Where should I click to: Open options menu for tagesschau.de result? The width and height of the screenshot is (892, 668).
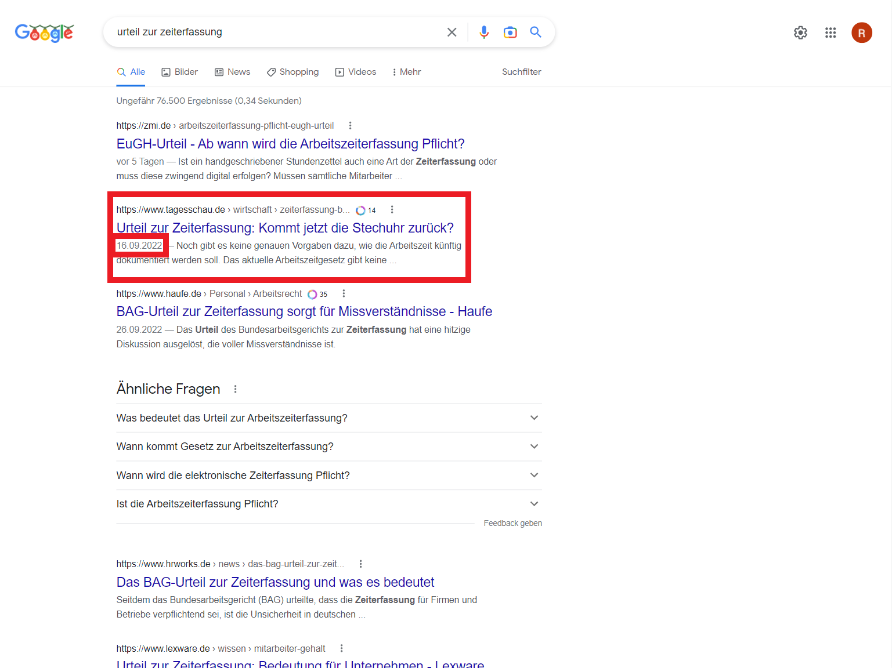392,209
